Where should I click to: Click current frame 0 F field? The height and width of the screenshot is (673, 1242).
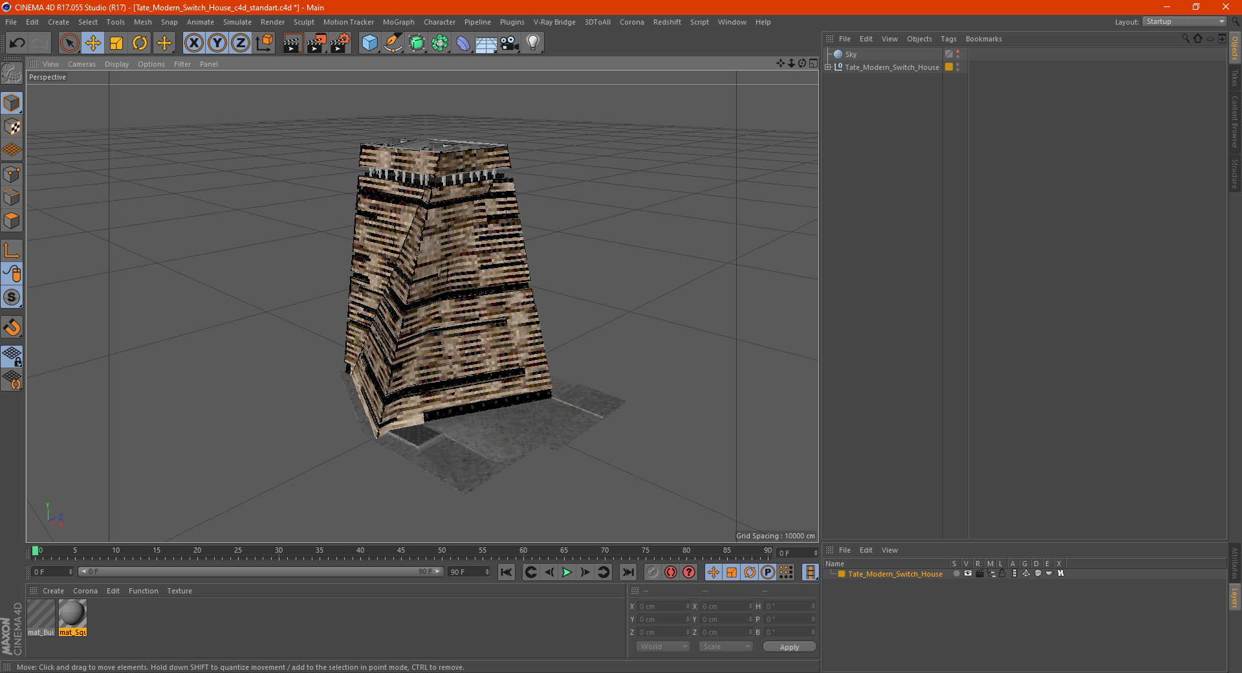[52, 572]
